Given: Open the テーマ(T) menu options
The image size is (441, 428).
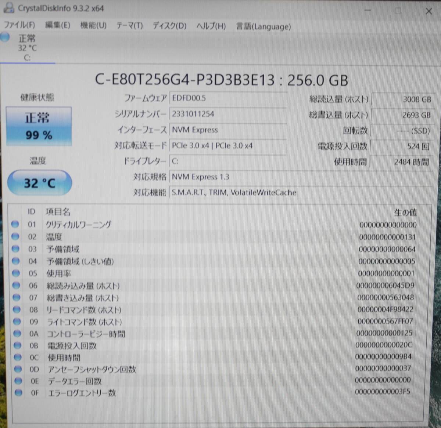Looking at the screenshot, I should point(129,26).
